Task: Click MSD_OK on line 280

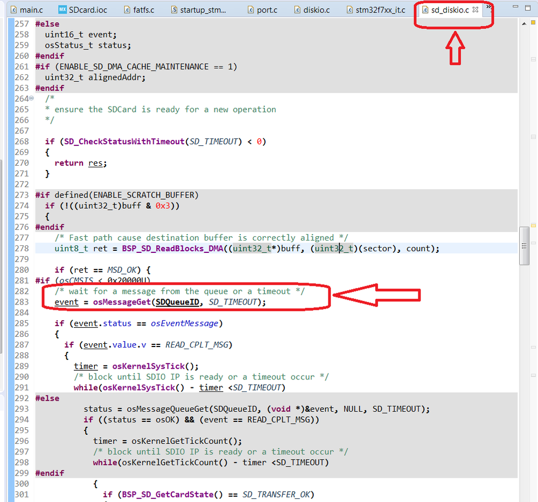Action: point(122,270)
